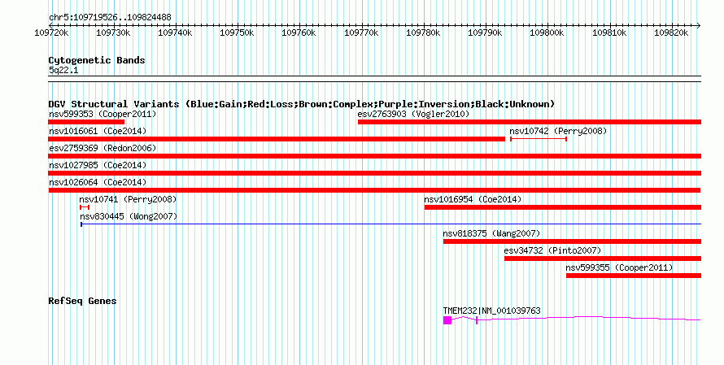Open the esv2759369 (Redon2006) label
The width and height of the screenshot is (724, 365).
pyautogui.click(x=102, y=148)
